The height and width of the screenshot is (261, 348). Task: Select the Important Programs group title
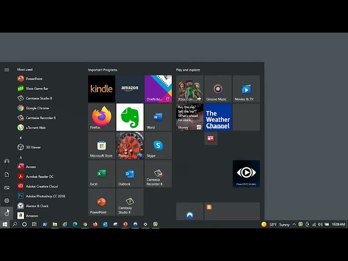(102, 70)
